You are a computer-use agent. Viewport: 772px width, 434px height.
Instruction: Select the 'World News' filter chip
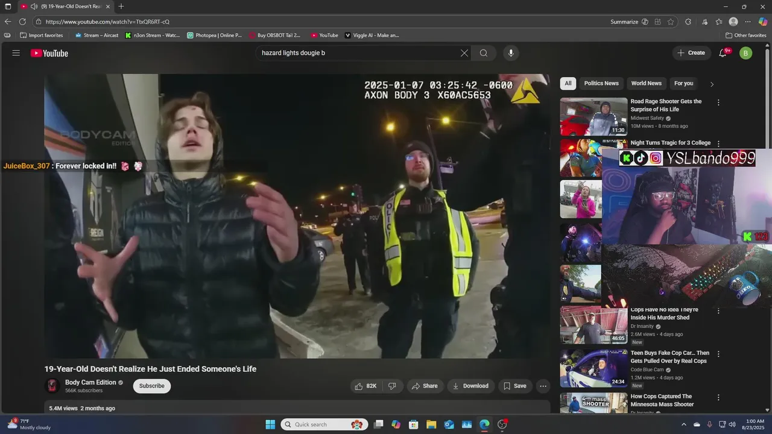pos(647,83)
